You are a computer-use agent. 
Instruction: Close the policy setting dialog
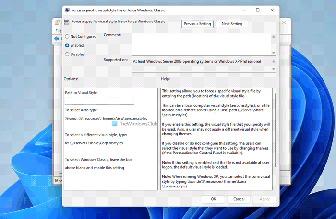coord(272,10)
